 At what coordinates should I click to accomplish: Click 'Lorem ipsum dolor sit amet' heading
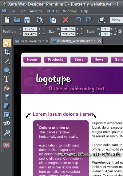tap(63, 114)
